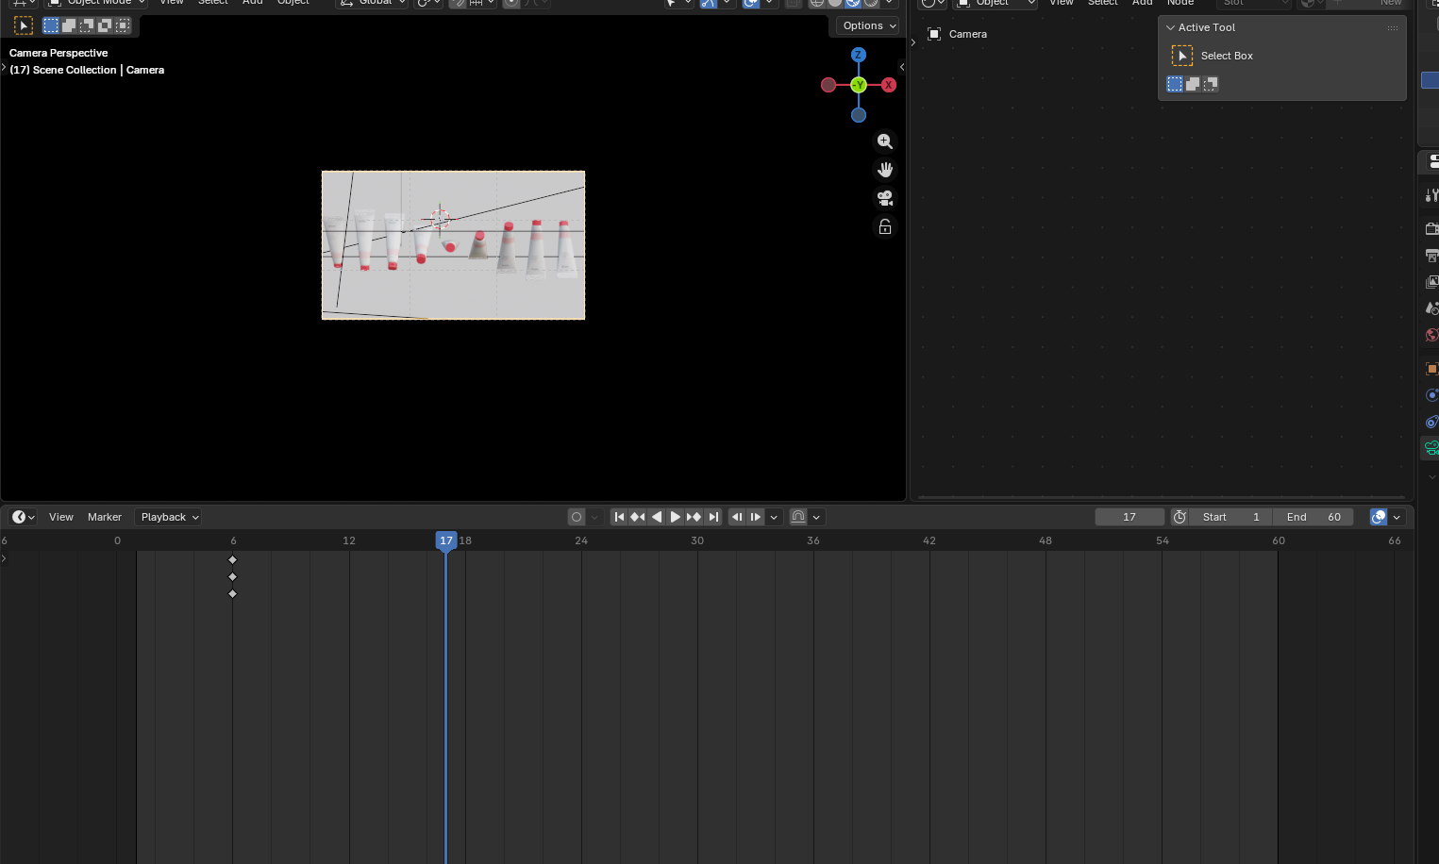The width and height of the screenshot is (1439, 864).
Task: Open the snapping options dropdown
Action: (x=816, y=517)
